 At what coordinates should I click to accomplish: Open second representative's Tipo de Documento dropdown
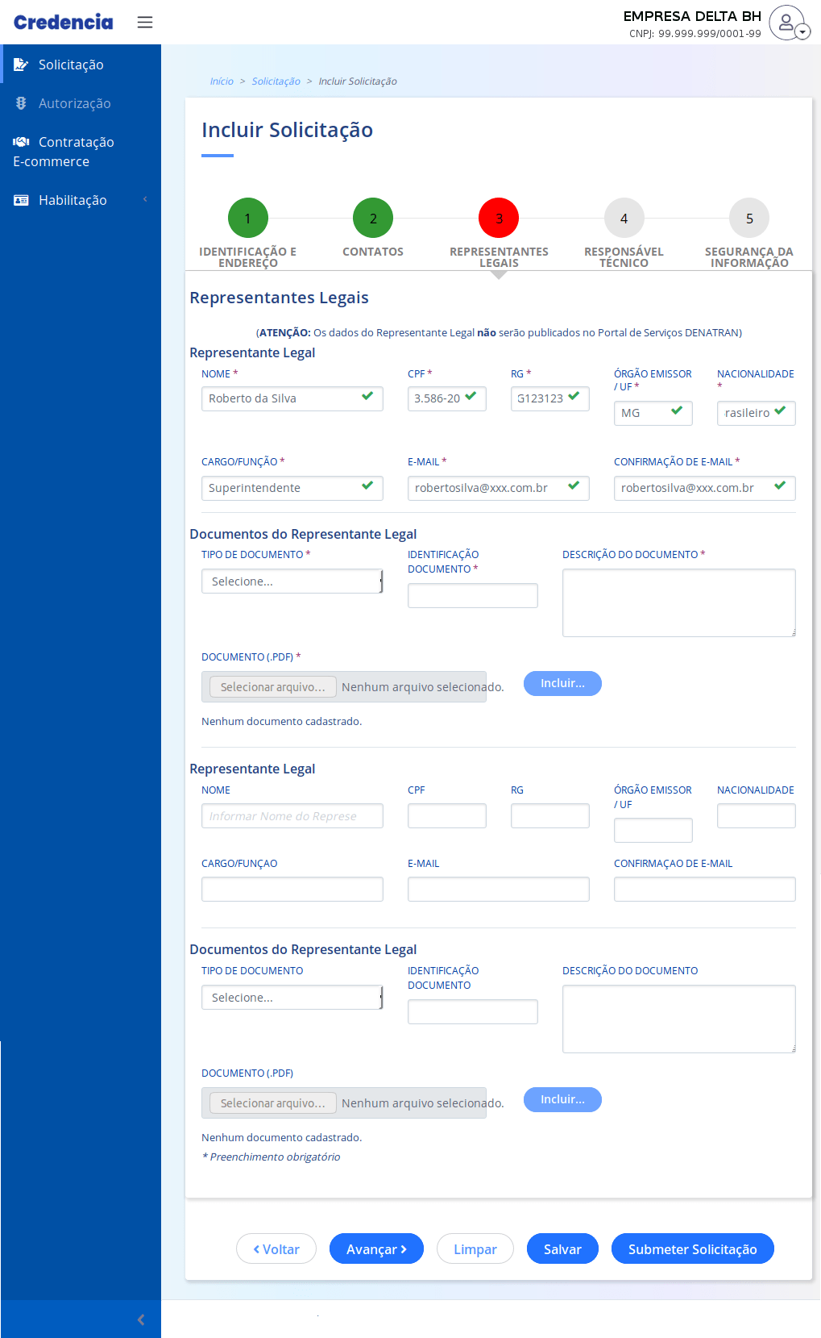[x=292, y=998]
